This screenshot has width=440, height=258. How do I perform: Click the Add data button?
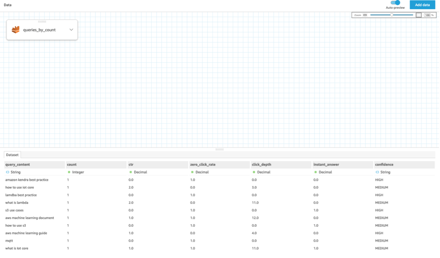tap(422, 5)
